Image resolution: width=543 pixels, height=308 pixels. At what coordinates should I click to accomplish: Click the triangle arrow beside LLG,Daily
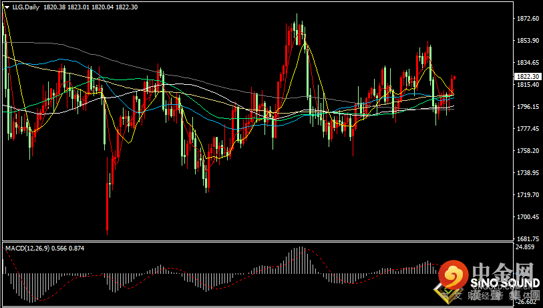tap(7, 7)
